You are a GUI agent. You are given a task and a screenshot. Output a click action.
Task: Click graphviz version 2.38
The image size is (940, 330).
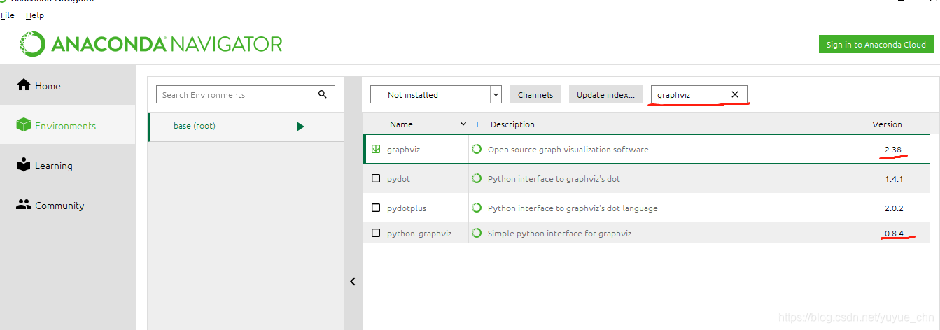pos(892,150)
